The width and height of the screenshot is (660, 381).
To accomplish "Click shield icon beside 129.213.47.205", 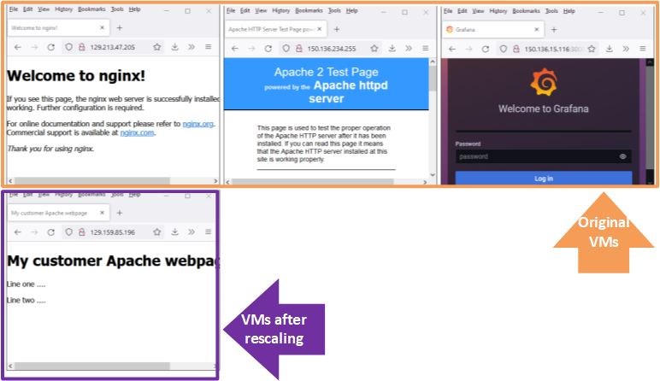I will pyautogui.click(x=68, y=47).
